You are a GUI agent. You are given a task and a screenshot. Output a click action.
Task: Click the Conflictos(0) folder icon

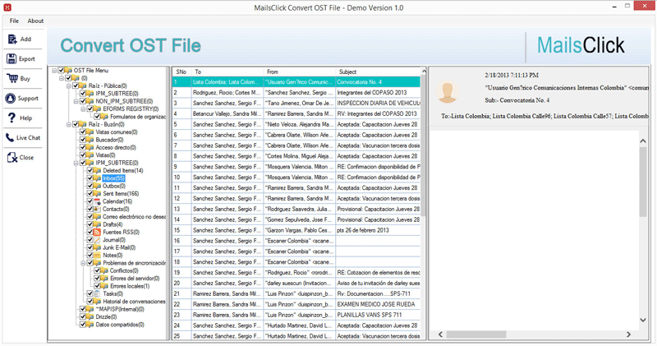tap(104, 270)
